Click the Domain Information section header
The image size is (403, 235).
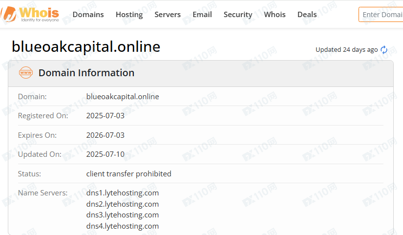(x=86, y=73)
